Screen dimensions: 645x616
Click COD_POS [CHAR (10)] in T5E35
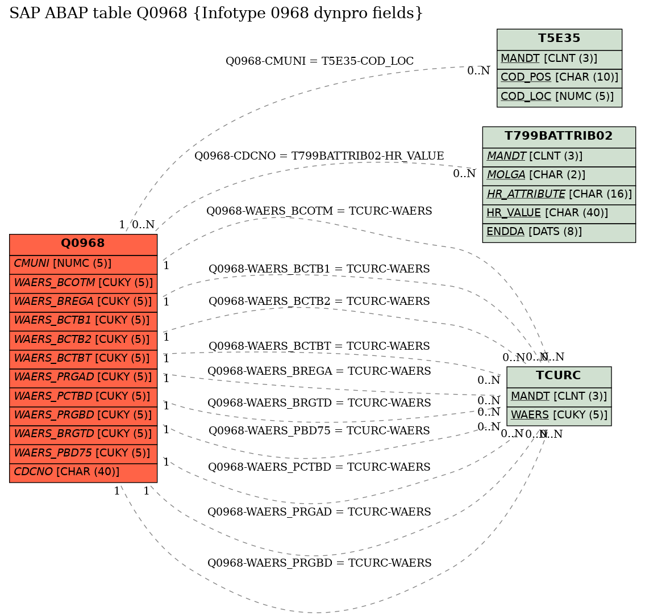(559, 78)
